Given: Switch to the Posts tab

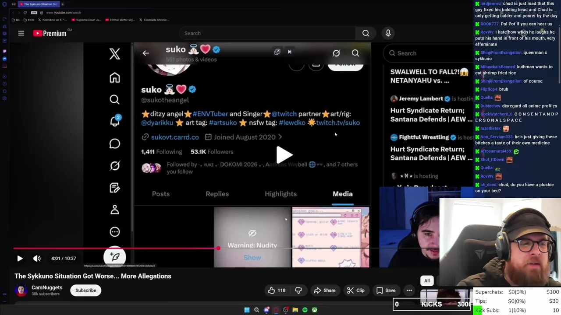Looking at the screenshot, I should (161, 194).
